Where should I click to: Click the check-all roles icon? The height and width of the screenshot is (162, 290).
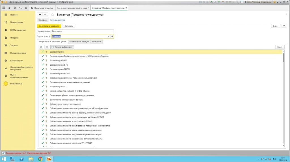[41, 47]
